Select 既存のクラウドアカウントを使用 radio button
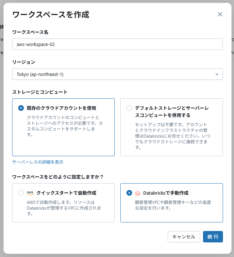 21,108
